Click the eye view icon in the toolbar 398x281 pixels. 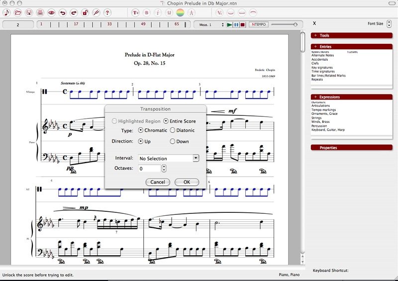coord(51,13)
